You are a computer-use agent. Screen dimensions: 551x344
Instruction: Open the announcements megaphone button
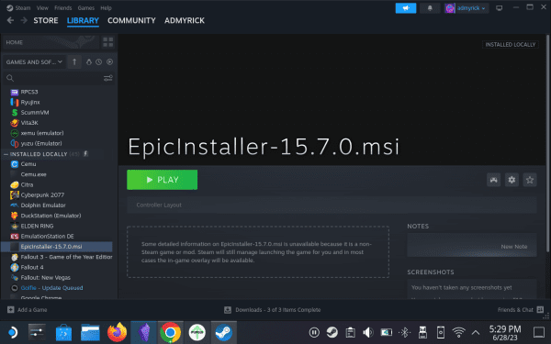406,7
